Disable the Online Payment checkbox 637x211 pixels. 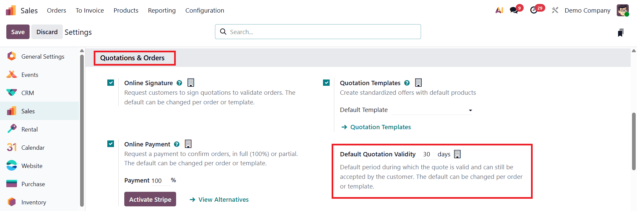point(111,144)
